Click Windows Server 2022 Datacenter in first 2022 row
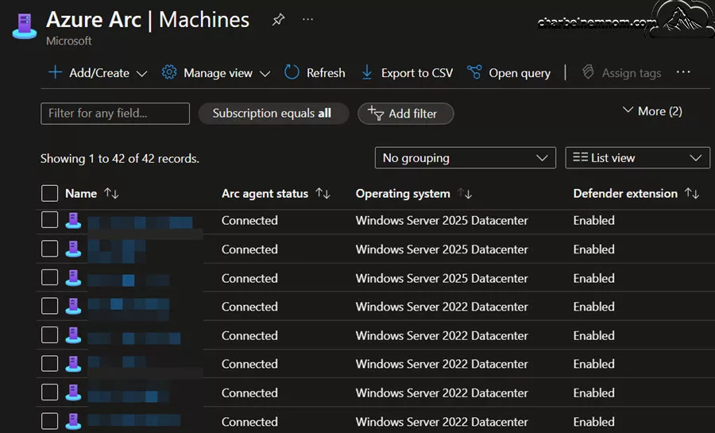The height and width of the screenshot is (433, 715). pos(442,307)
